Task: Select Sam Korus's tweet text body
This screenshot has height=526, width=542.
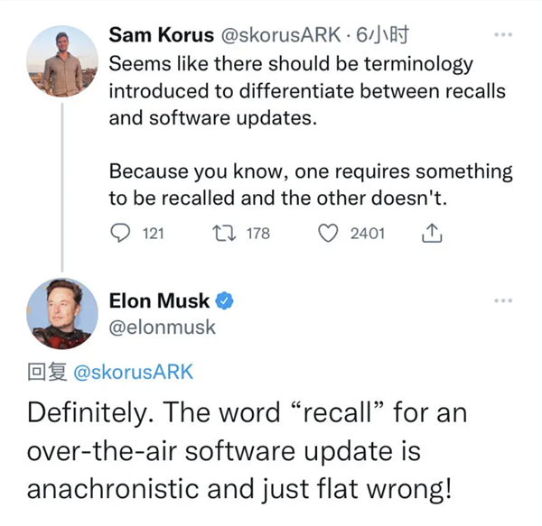Action: point(311,131)
